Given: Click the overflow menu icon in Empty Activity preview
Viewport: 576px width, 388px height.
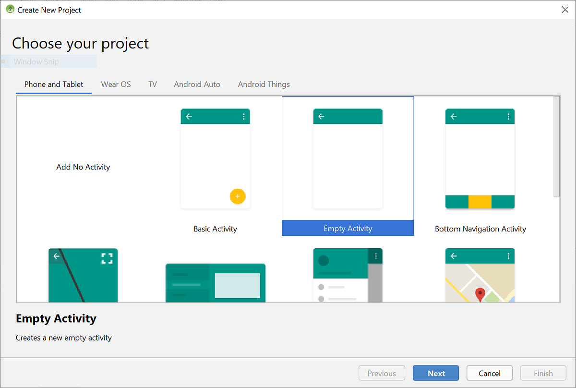Looking at the screenshot, I should [376, 116].
